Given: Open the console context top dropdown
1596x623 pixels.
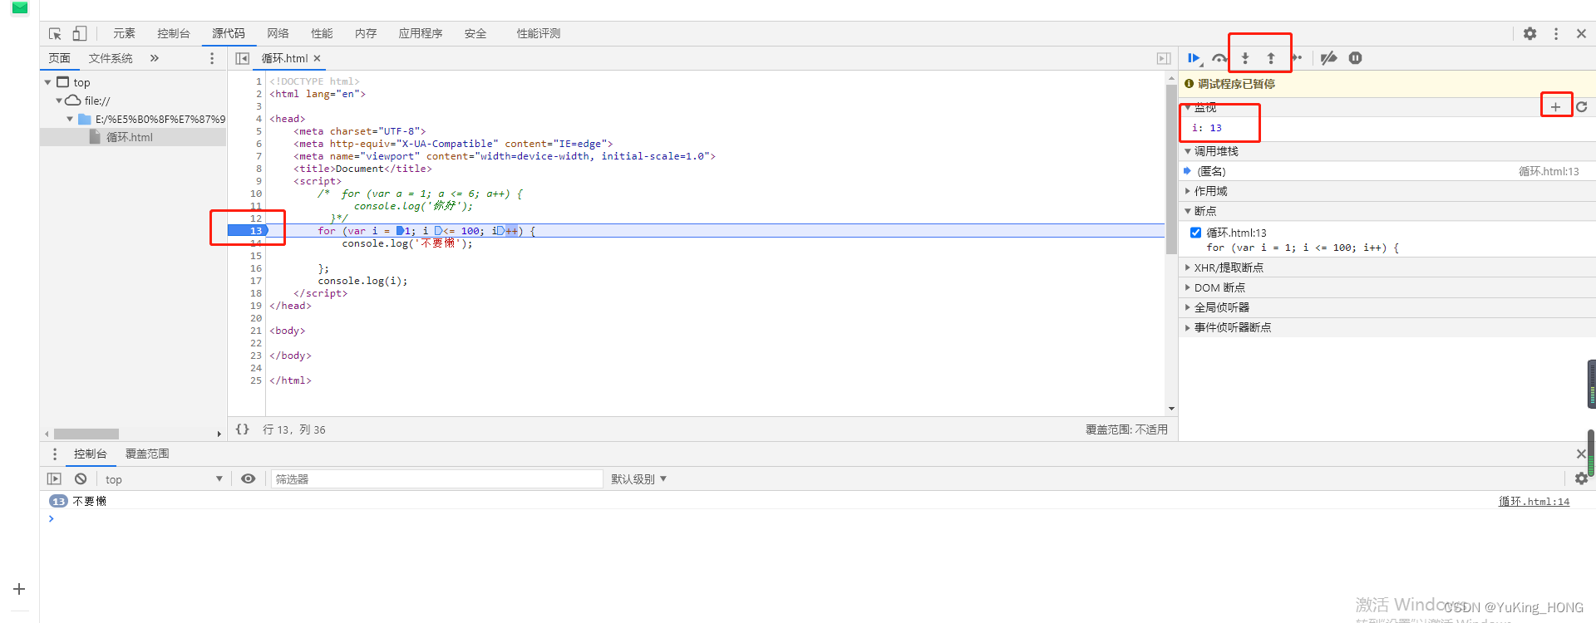Looking at the screenshot, I should point(163,479).
